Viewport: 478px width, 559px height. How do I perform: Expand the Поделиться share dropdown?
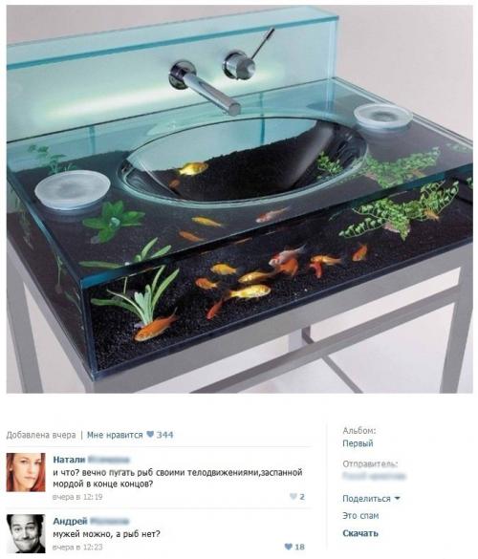(x=371, y=499)
